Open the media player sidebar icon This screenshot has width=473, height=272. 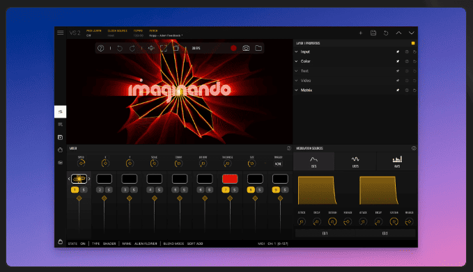(61, 137)
